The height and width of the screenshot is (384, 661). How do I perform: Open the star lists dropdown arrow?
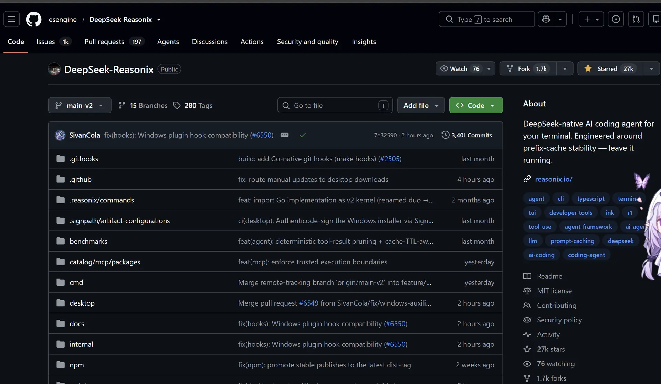651,68
